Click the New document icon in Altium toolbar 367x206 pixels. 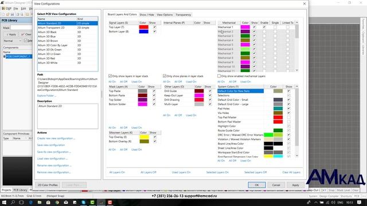click(x=3, y=14)
